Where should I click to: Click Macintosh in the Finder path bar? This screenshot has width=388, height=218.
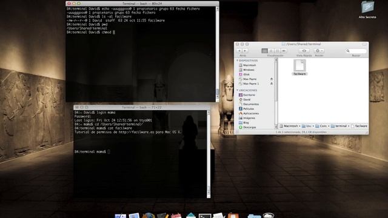point(289,126)
